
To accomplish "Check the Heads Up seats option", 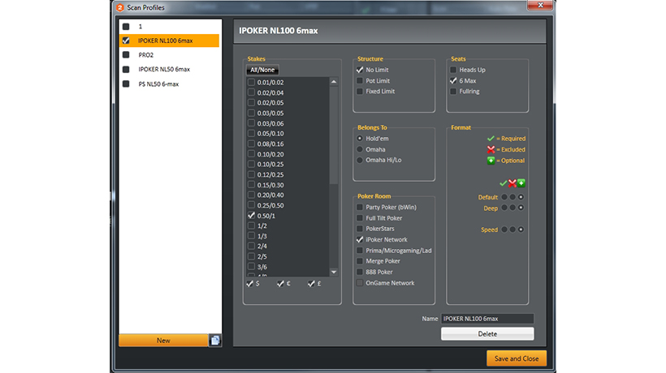I will [453, 70].
